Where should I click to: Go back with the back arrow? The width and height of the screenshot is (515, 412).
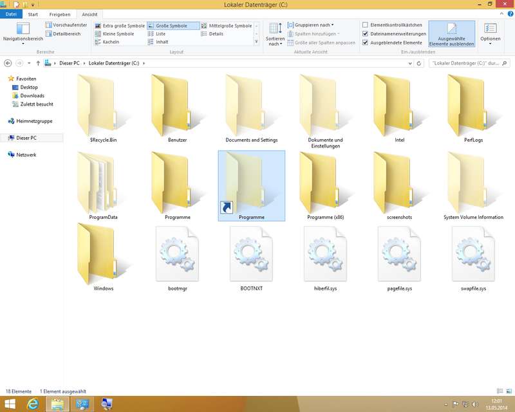pos(8,63)
